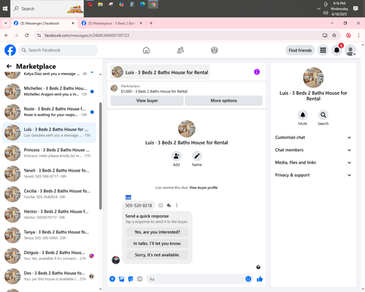365x292 pixels.
Task: Open the Tanya conversation
Action: point(49,235)
